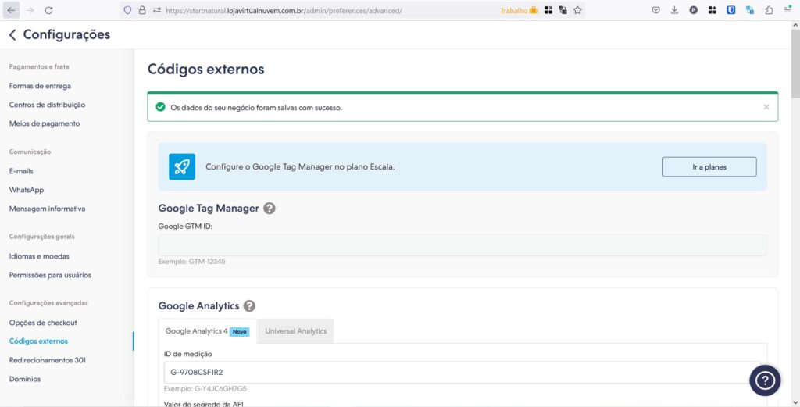This screenshot has height=407, width=800.
Task: Click the back chevron beside Configurações
Action: (x=12, y=34)
